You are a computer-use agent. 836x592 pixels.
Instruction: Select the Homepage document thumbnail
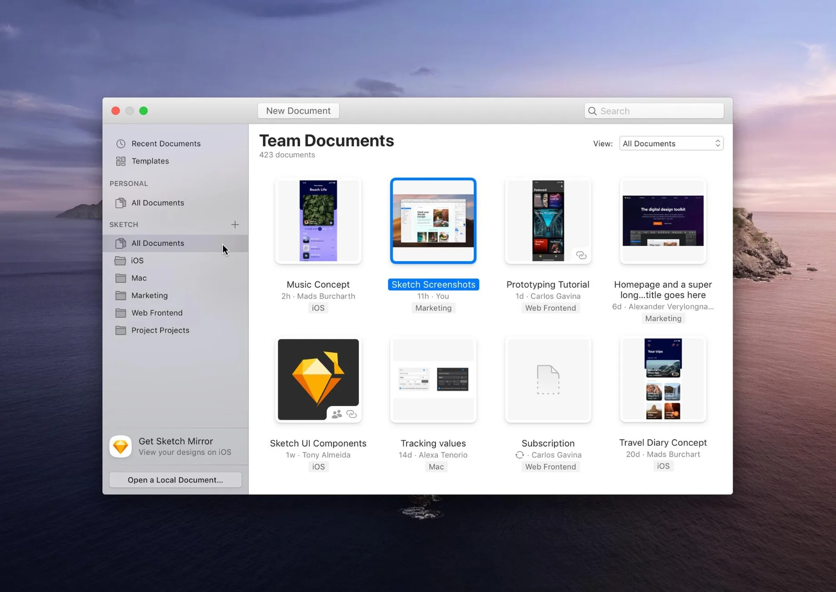pos(663,221)
